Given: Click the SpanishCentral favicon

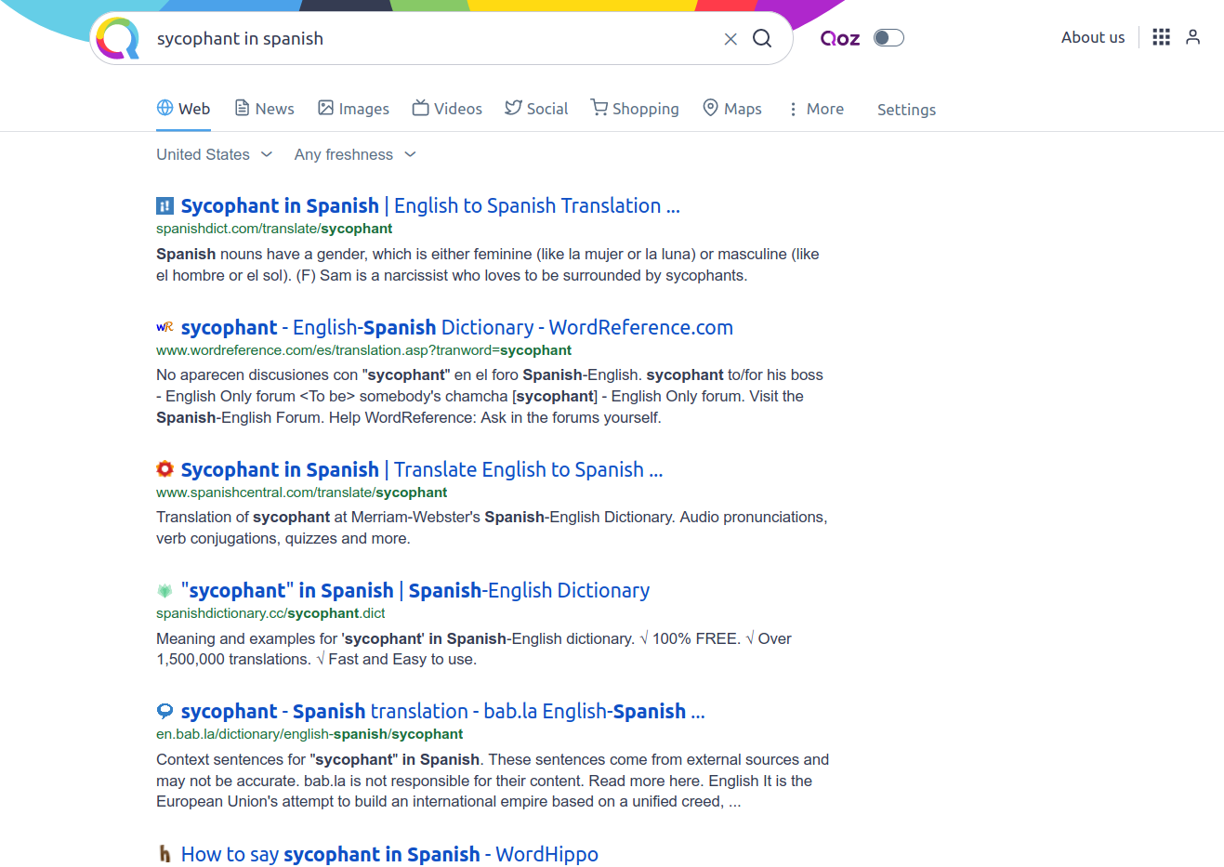Looking at the screenshot, I should [x=165, y=468].
